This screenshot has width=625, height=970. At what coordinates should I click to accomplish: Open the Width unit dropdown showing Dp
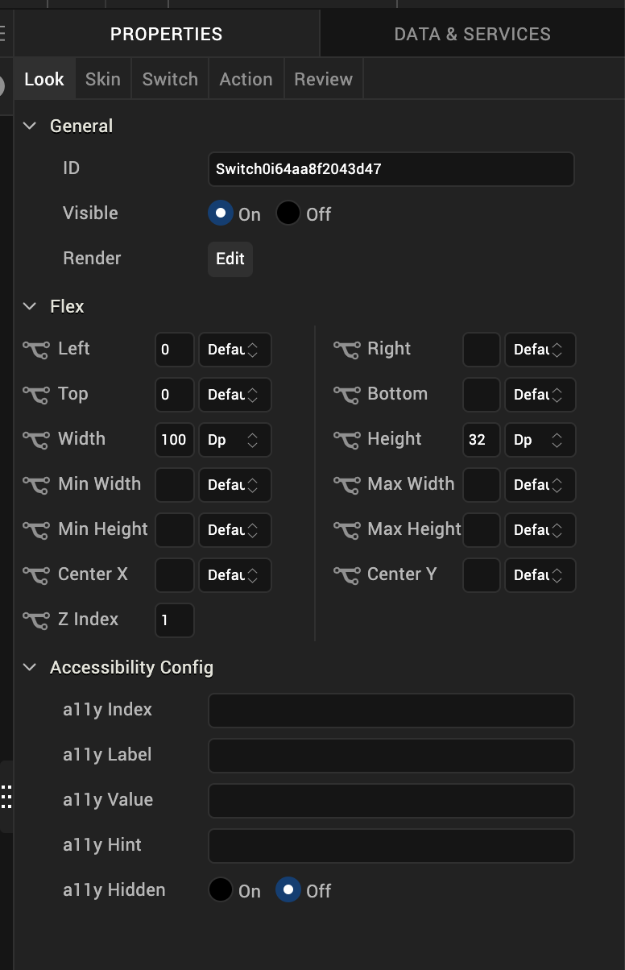(x=234, y=440)
